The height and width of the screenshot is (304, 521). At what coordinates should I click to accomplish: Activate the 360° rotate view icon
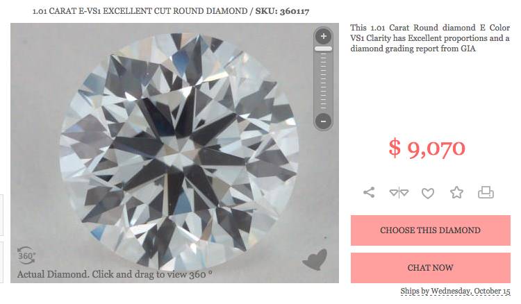[26, 255]
